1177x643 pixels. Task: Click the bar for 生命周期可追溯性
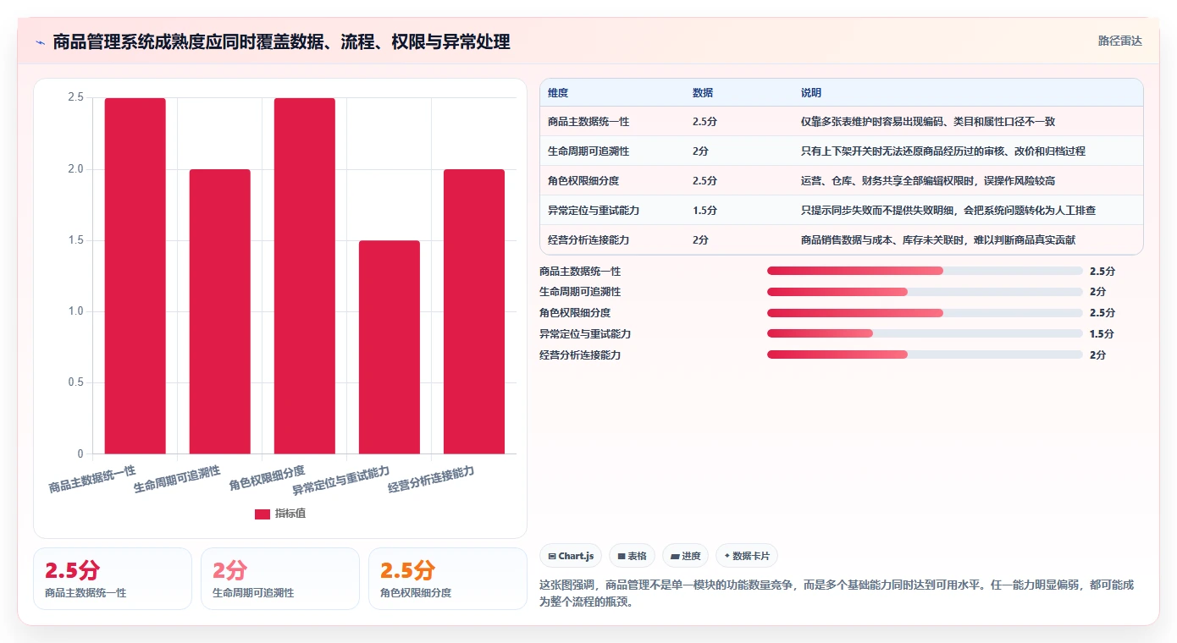pos(220,311)
